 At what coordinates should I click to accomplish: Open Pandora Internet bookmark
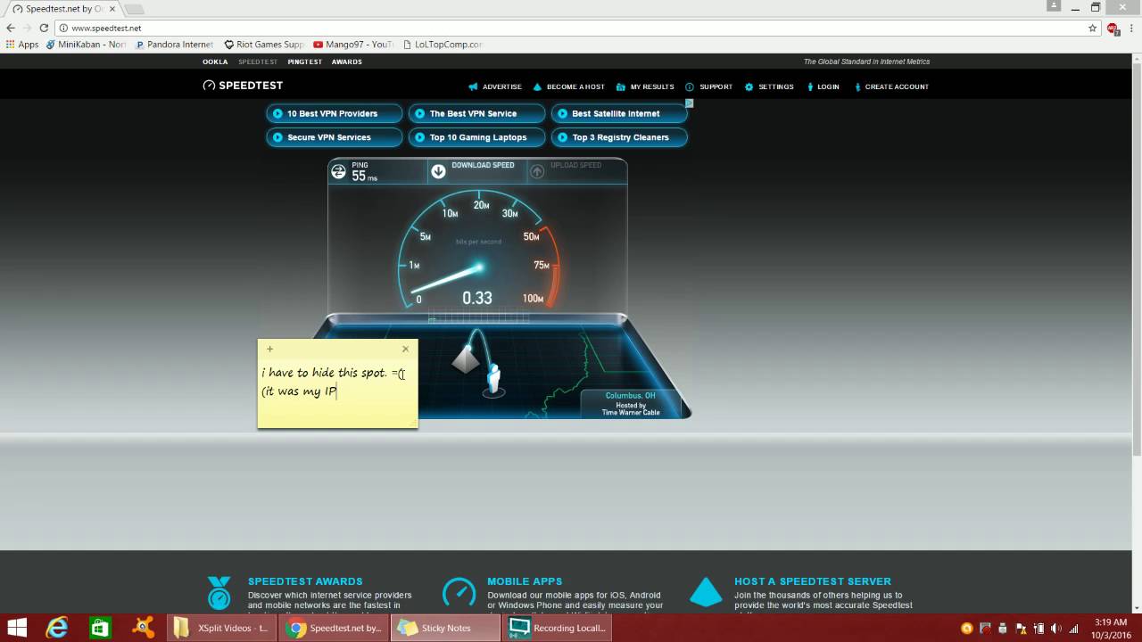[x=174, y=44]
